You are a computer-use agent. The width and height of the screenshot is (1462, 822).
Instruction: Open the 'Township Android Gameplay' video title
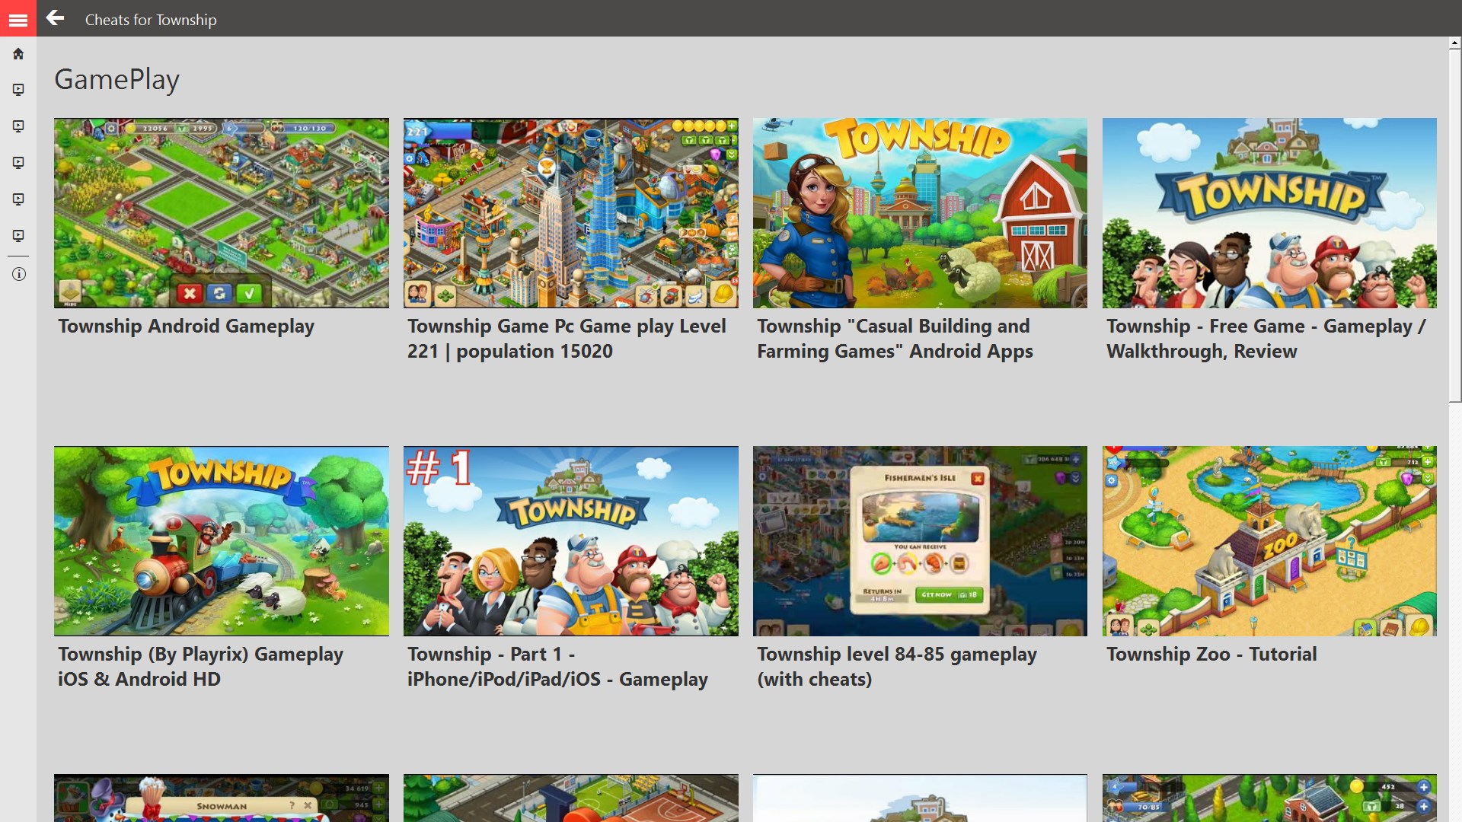[x=186, y=326]
